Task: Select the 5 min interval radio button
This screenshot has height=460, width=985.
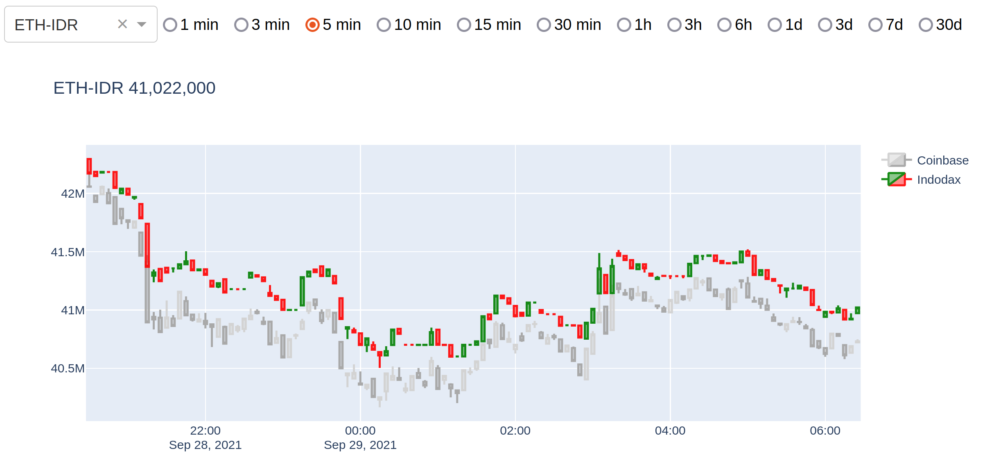Action: coord(312,25)
